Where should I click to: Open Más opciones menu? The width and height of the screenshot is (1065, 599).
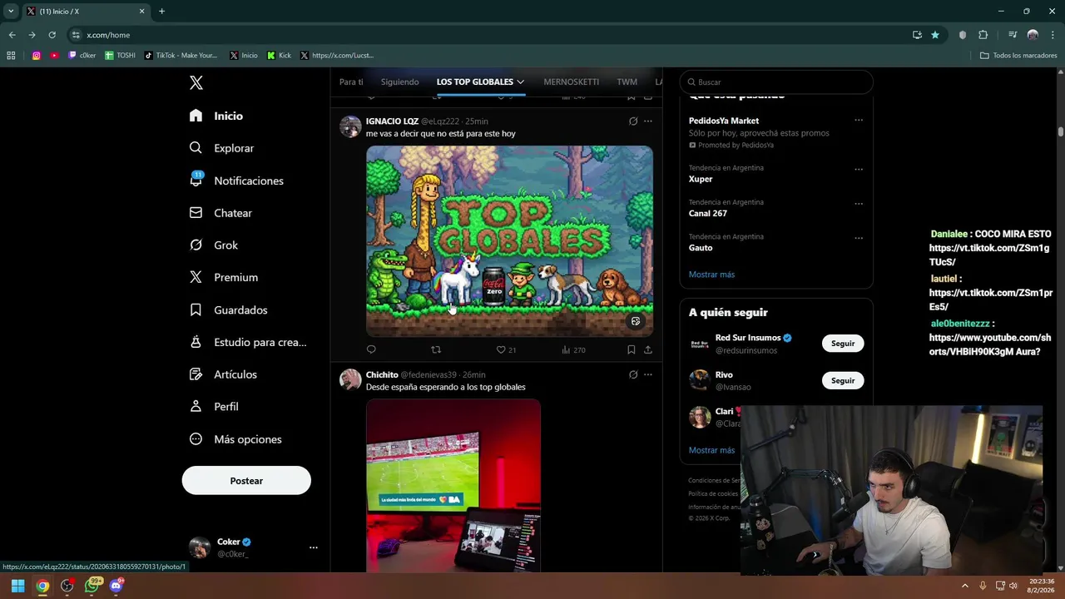click(x=235, y=439)
